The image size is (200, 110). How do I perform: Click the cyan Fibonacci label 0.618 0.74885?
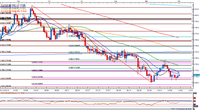[74, 45]
